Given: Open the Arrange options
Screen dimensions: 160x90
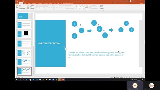Looking at the screenshot, I should pyautogui.click(x=87, y=7).
